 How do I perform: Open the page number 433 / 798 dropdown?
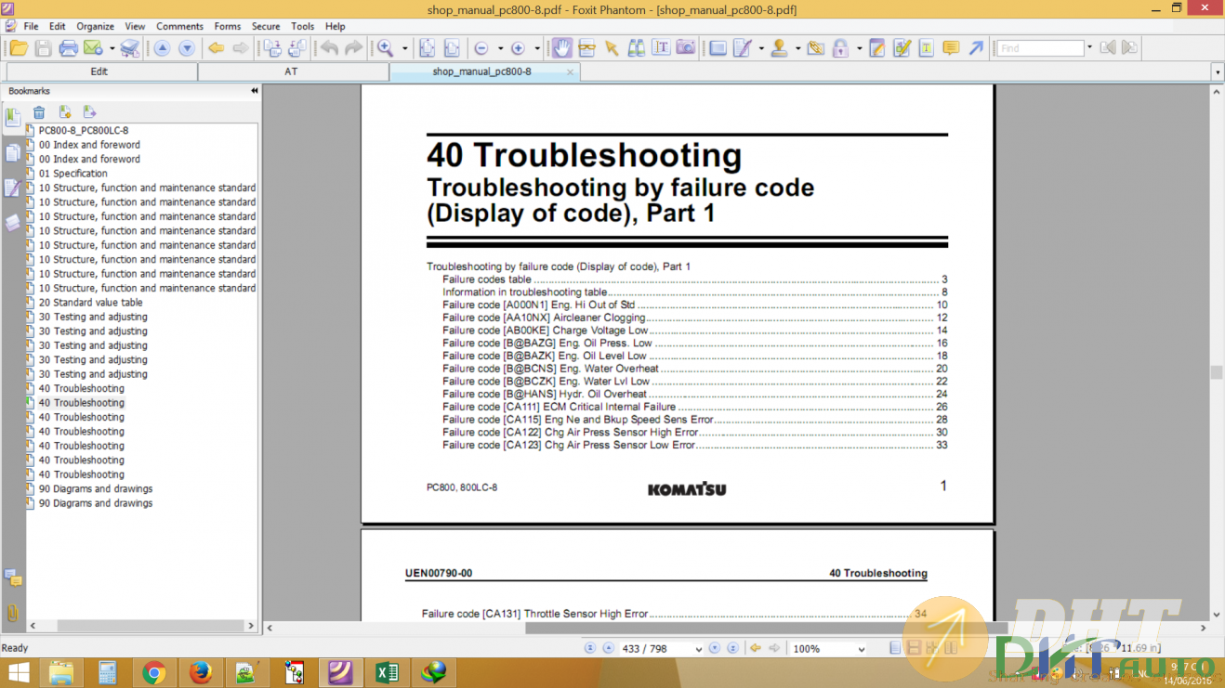pos(697,649)
